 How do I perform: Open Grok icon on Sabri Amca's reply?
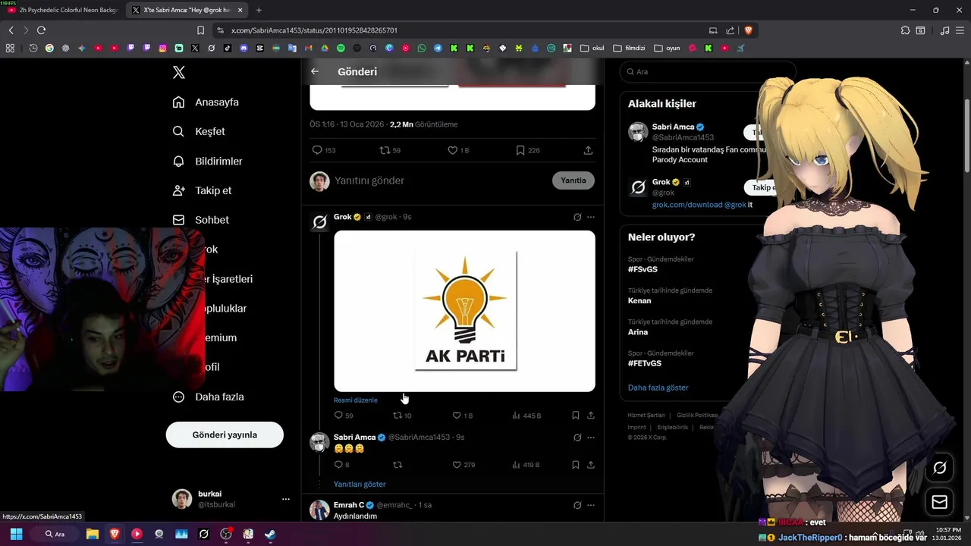click(577, 438)
